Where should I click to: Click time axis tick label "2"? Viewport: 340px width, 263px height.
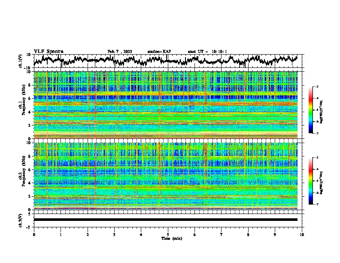pos(88,235)
